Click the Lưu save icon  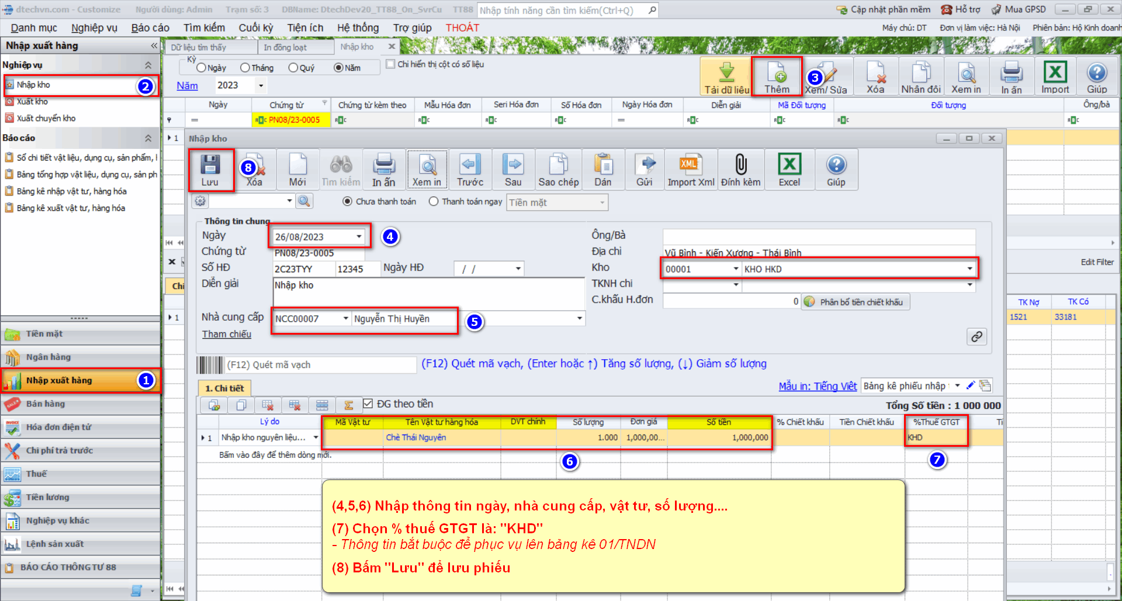pos(210,169)
